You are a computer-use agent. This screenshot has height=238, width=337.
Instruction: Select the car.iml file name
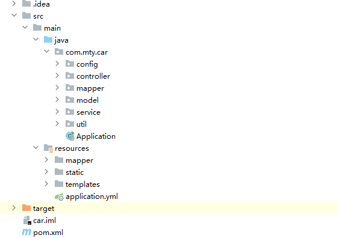45,221
